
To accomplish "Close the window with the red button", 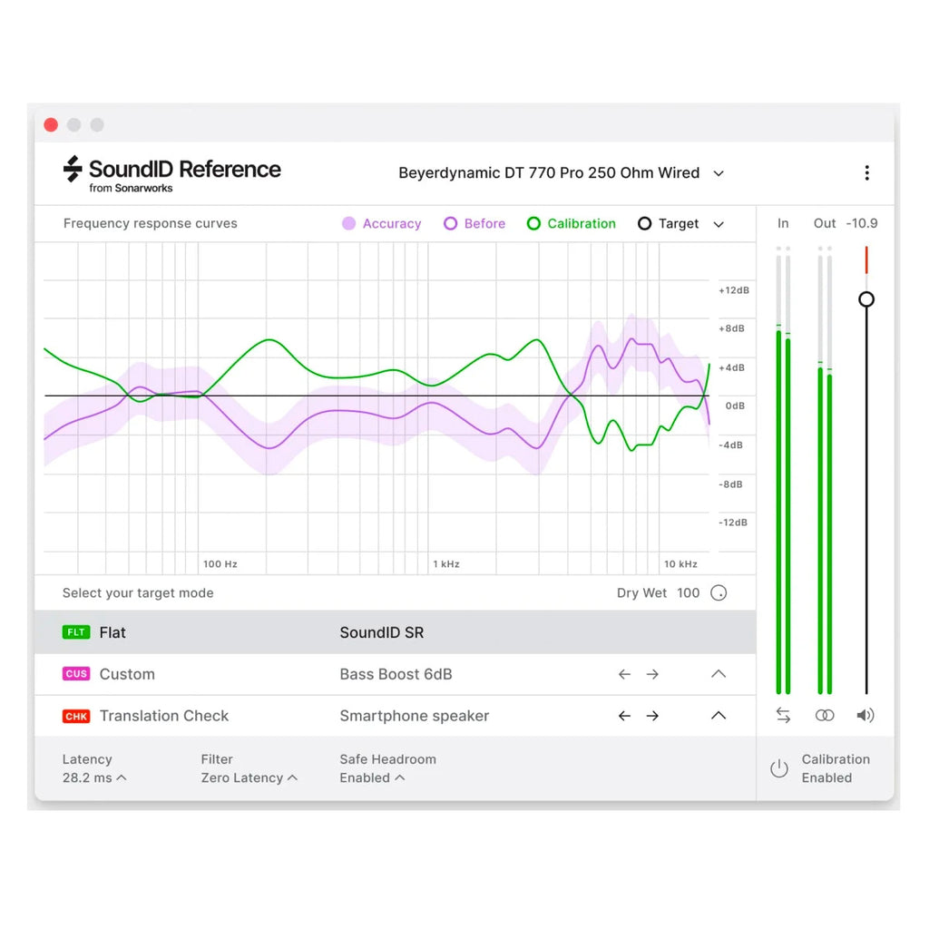I will [x=51, y=125].
